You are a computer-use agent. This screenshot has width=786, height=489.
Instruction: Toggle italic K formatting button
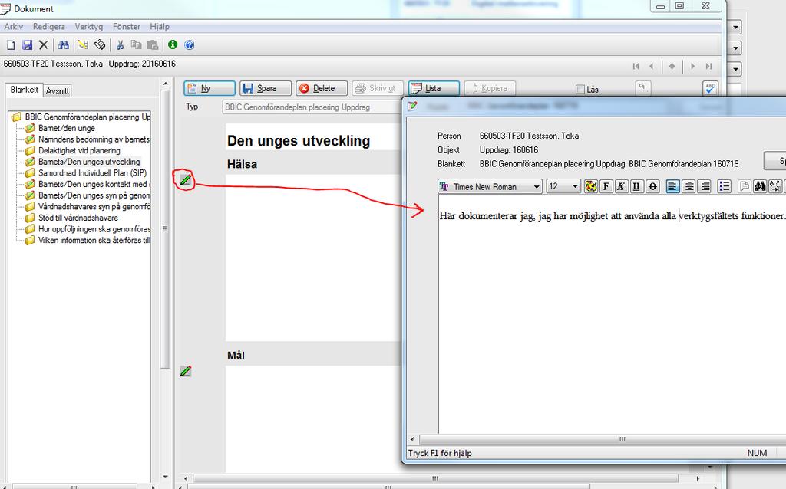[621, 187]
